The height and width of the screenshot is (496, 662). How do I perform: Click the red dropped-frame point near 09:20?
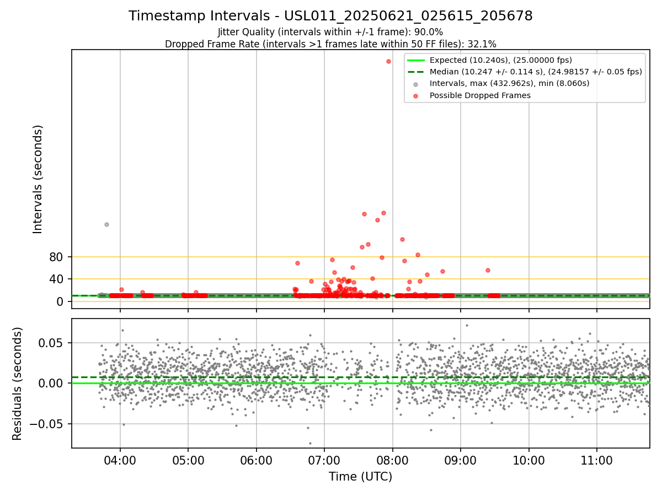[x=488, y=270]
